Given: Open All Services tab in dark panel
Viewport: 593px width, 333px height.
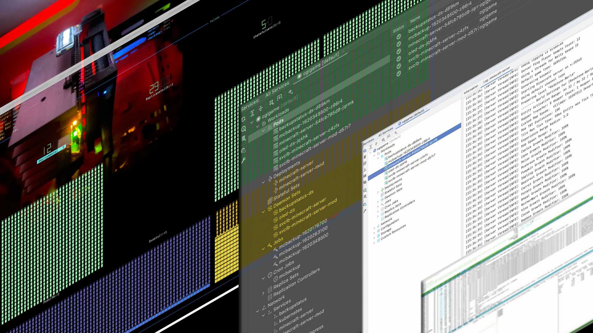Looking at the screenshot, I should click(277, 89).
